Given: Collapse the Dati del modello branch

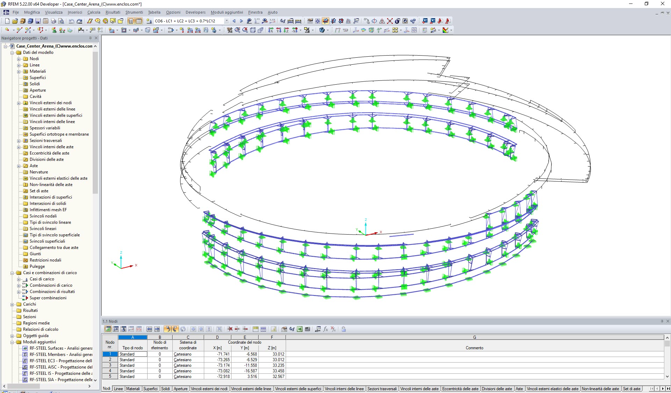Looking at the screenshot, I should point(13,52).
